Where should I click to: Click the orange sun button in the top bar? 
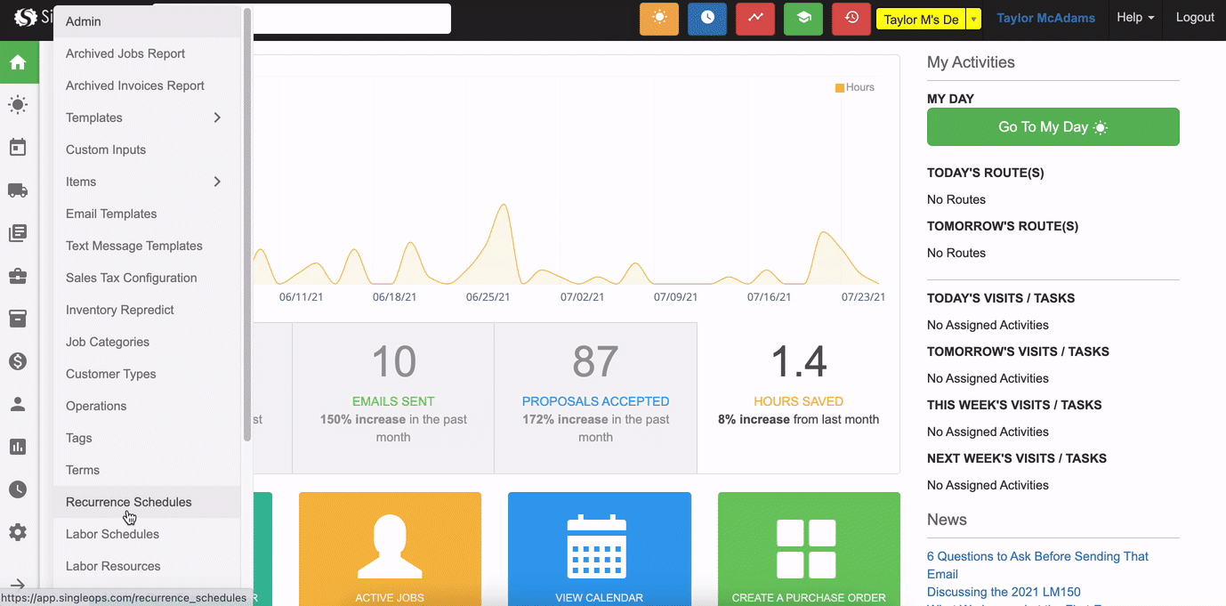(659, 18)
